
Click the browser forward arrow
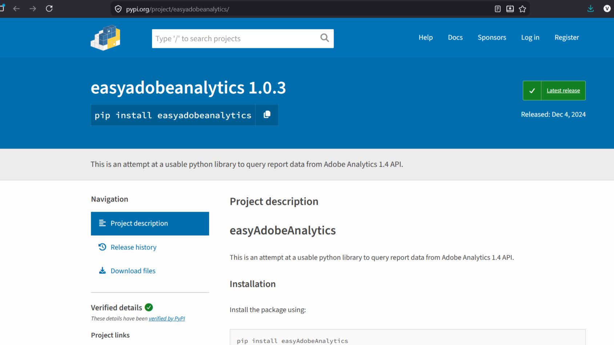(33, 9)
